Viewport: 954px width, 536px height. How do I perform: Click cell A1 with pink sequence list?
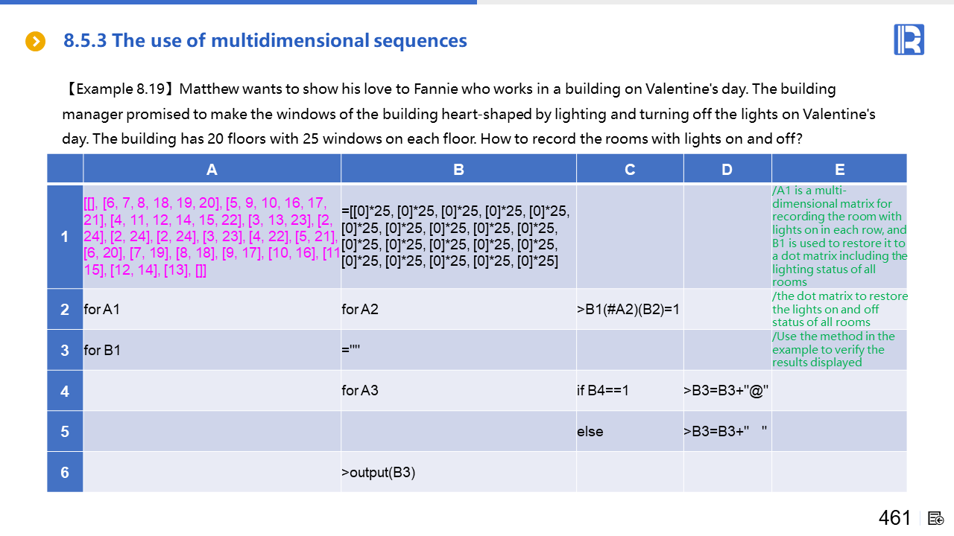click(212, 237)
